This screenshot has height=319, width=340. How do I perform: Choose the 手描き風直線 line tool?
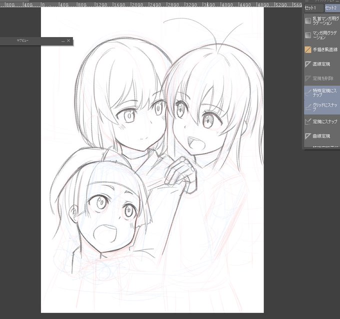point(322,50)
